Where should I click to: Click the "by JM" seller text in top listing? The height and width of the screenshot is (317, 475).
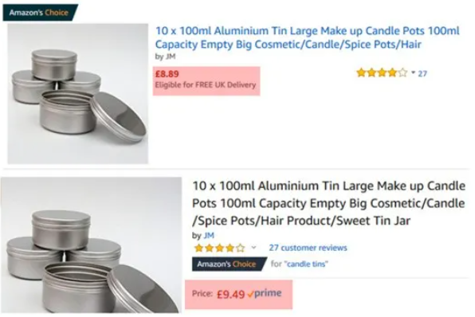click(x=165, y=57)
